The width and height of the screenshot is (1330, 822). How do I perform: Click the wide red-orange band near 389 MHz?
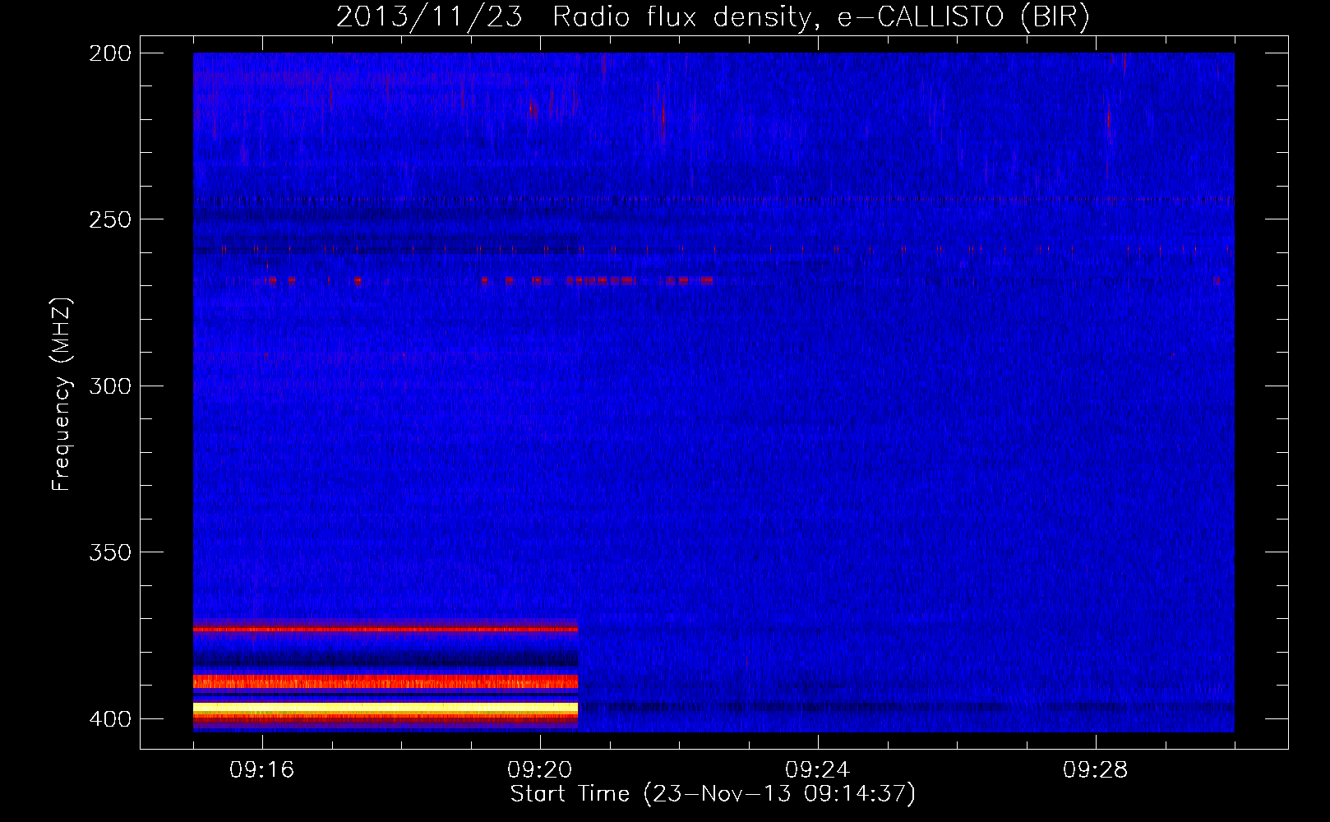click(386, 681)
